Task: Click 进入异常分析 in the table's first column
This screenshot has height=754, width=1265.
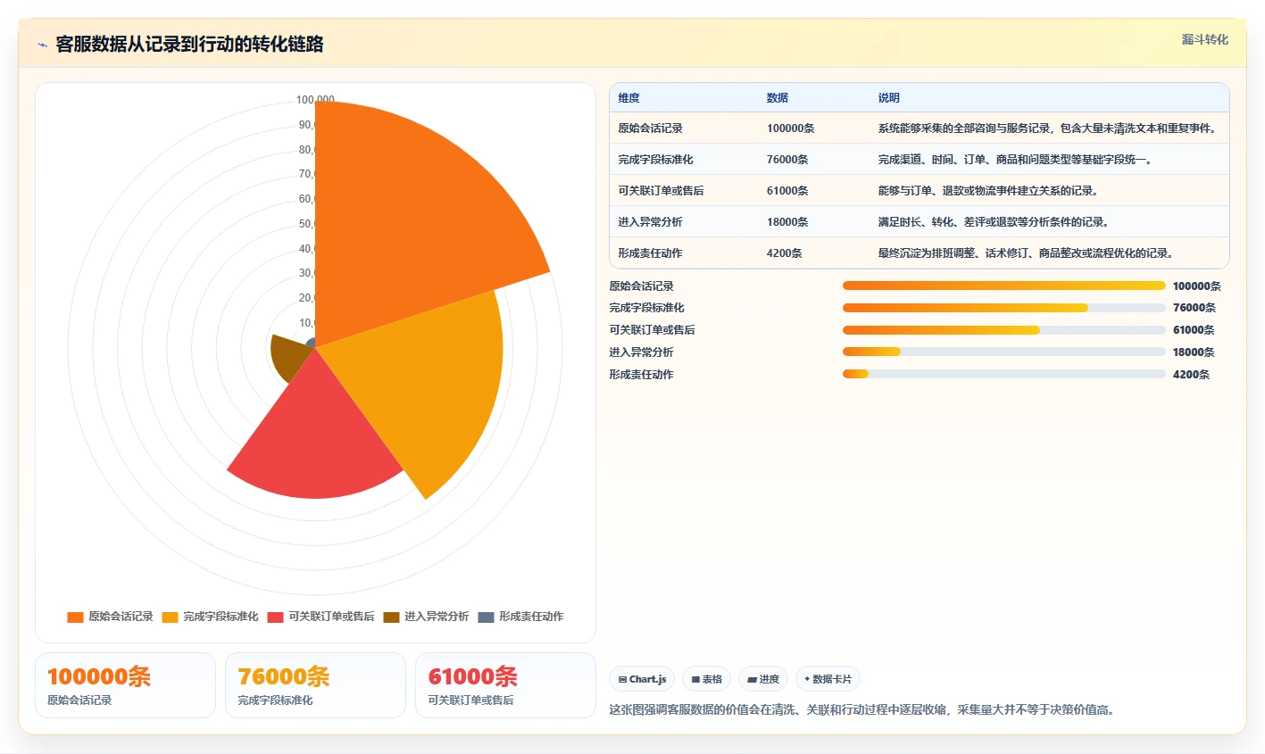Action: 650,222
